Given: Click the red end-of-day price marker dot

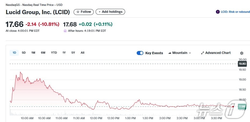Looking at the screenshot, I should [233, 107].
